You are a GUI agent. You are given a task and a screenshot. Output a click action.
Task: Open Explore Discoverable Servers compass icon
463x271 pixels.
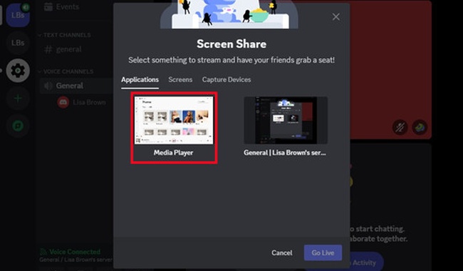18,126
